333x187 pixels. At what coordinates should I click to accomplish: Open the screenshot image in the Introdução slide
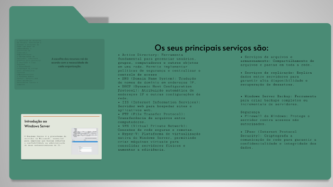click(85, 141)
